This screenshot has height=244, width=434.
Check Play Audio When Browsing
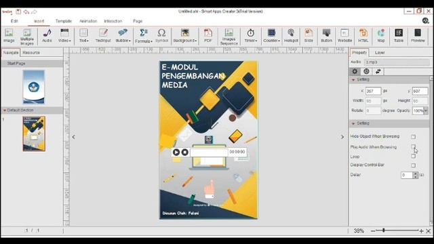[413, 146]
